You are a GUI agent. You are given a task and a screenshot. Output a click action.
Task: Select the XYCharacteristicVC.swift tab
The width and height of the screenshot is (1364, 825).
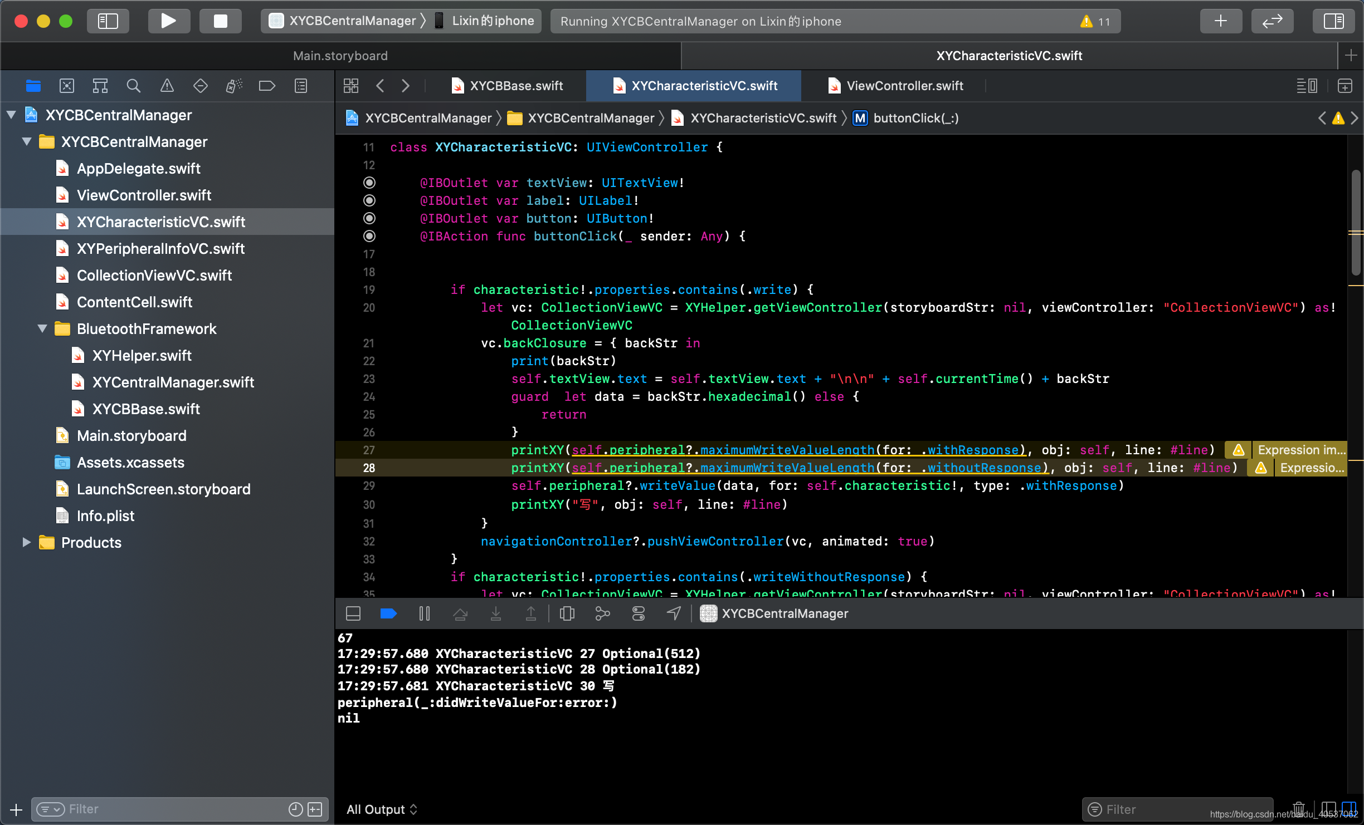(699, 86)
